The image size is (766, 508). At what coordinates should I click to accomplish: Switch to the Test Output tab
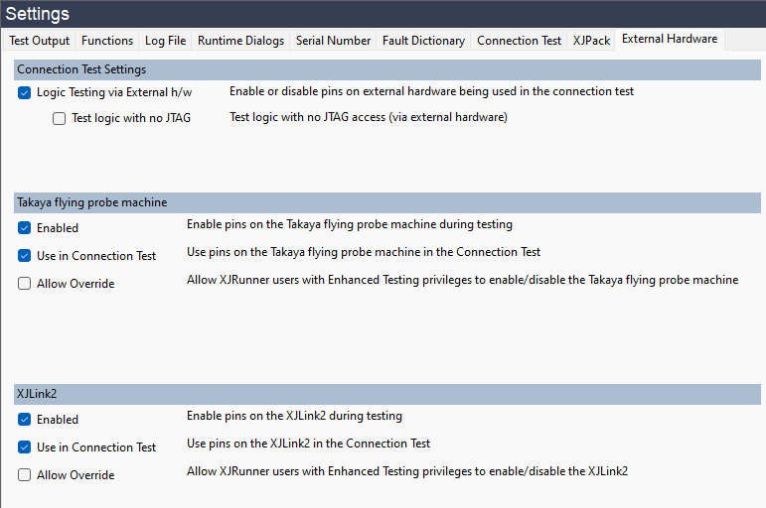(x=40, y=41)
